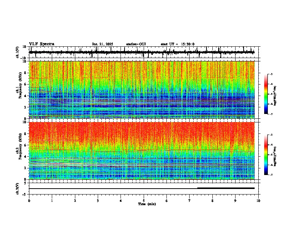
Task: Click the "station=OUI" header label
Action: pyautogui.click(x=136, y=44)
